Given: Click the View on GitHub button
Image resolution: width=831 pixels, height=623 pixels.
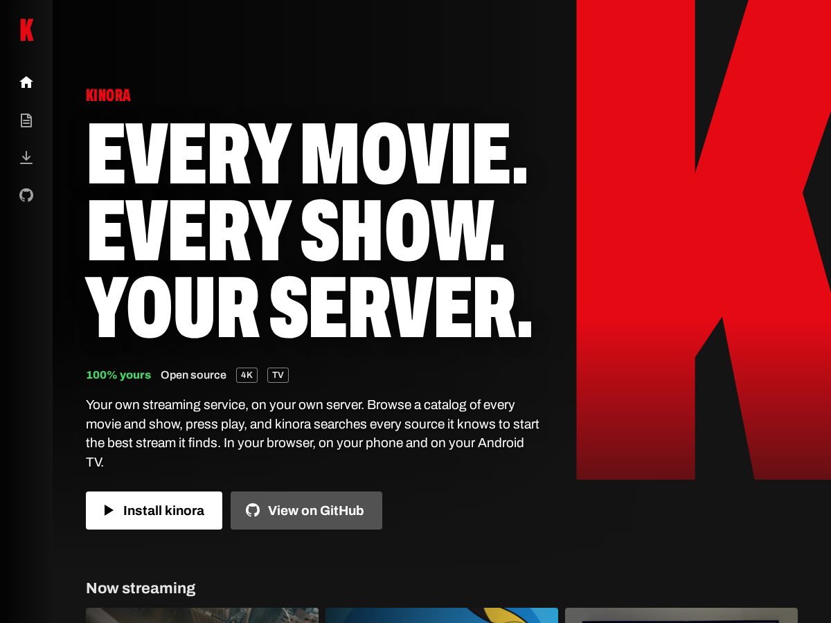Looking at the screenshot, I should point(306,510).
